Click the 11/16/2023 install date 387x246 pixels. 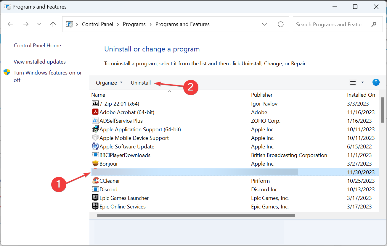point(361,112)
